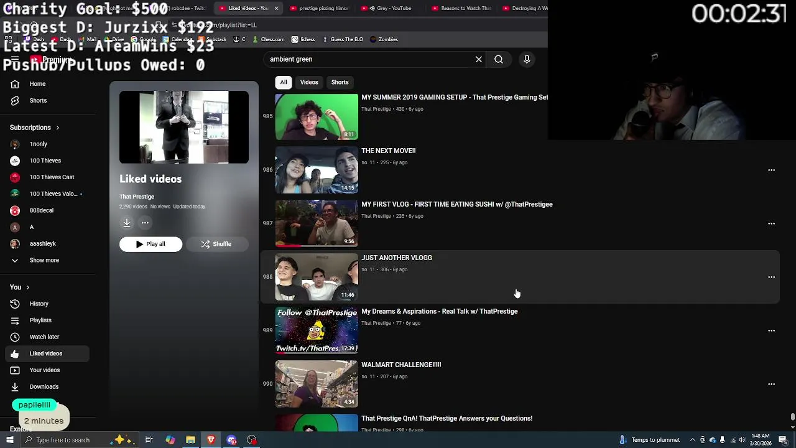
Task: Open History in the sidebar
Action: [x=47, y=304]
